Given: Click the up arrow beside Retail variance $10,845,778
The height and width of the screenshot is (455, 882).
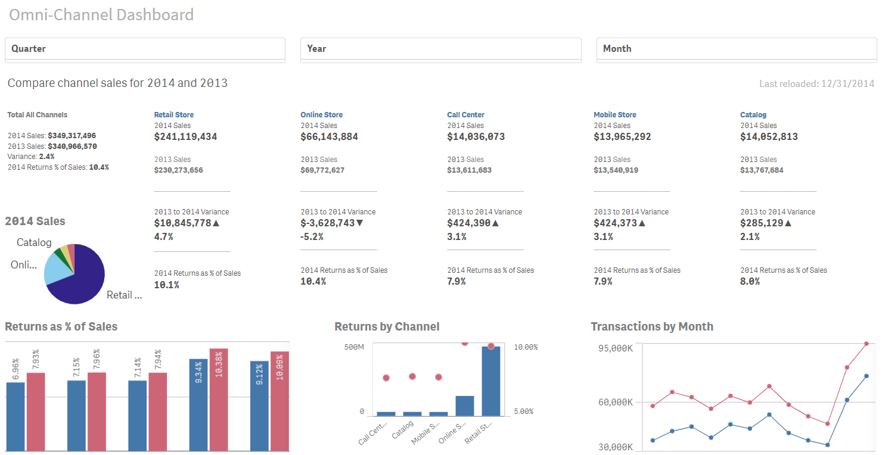Looking at the screenshot, I should tap(216, 223).
